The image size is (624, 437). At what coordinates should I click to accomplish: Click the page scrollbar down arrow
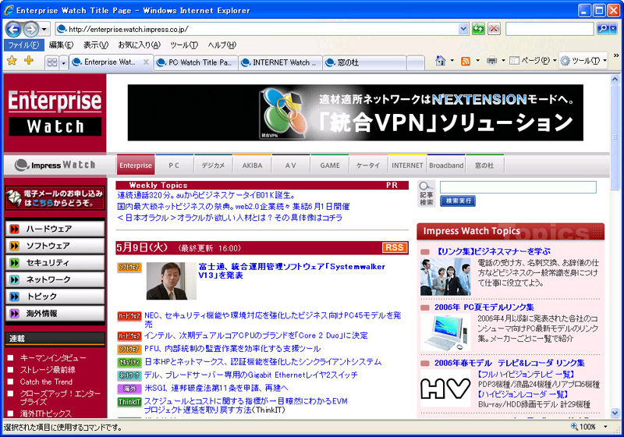tap(615, 412)
